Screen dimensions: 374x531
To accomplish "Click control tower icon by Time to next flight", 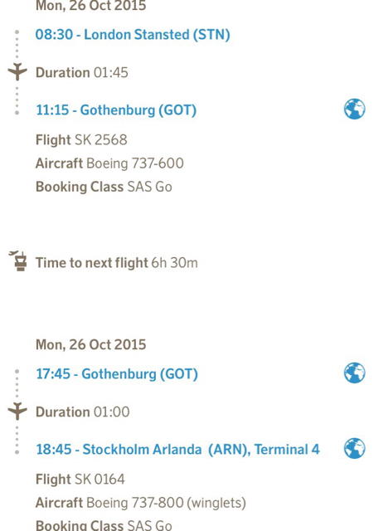I will pos(18,261).
